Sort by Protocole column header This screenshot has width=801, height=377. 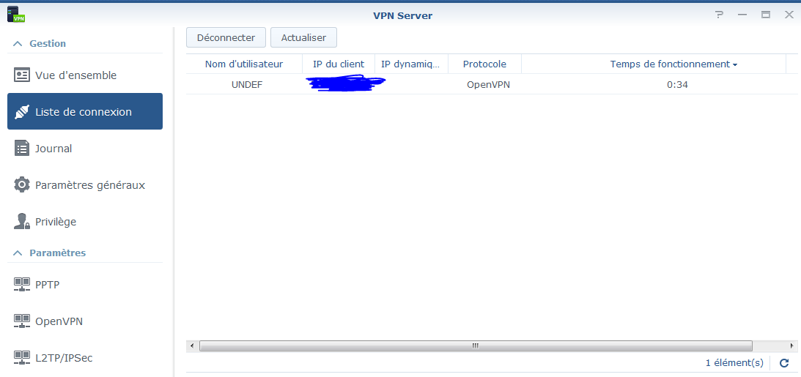coord(484,64)
